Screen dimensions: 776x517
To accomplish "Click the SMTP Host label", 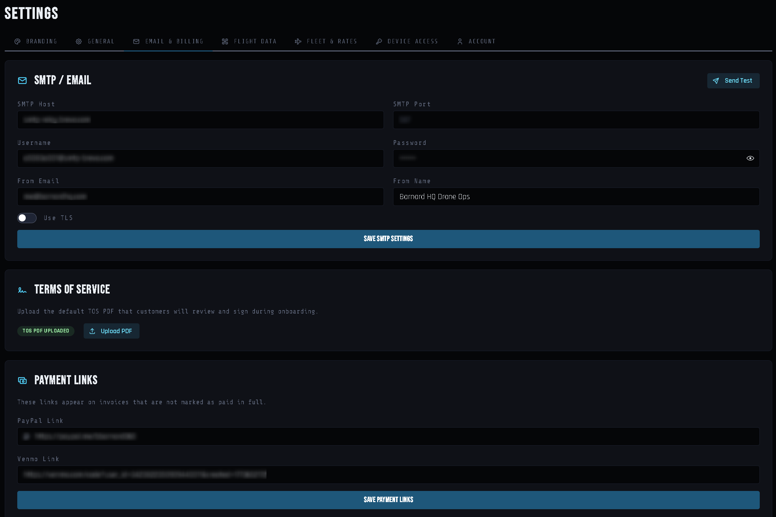I will [x=36, y=104].
